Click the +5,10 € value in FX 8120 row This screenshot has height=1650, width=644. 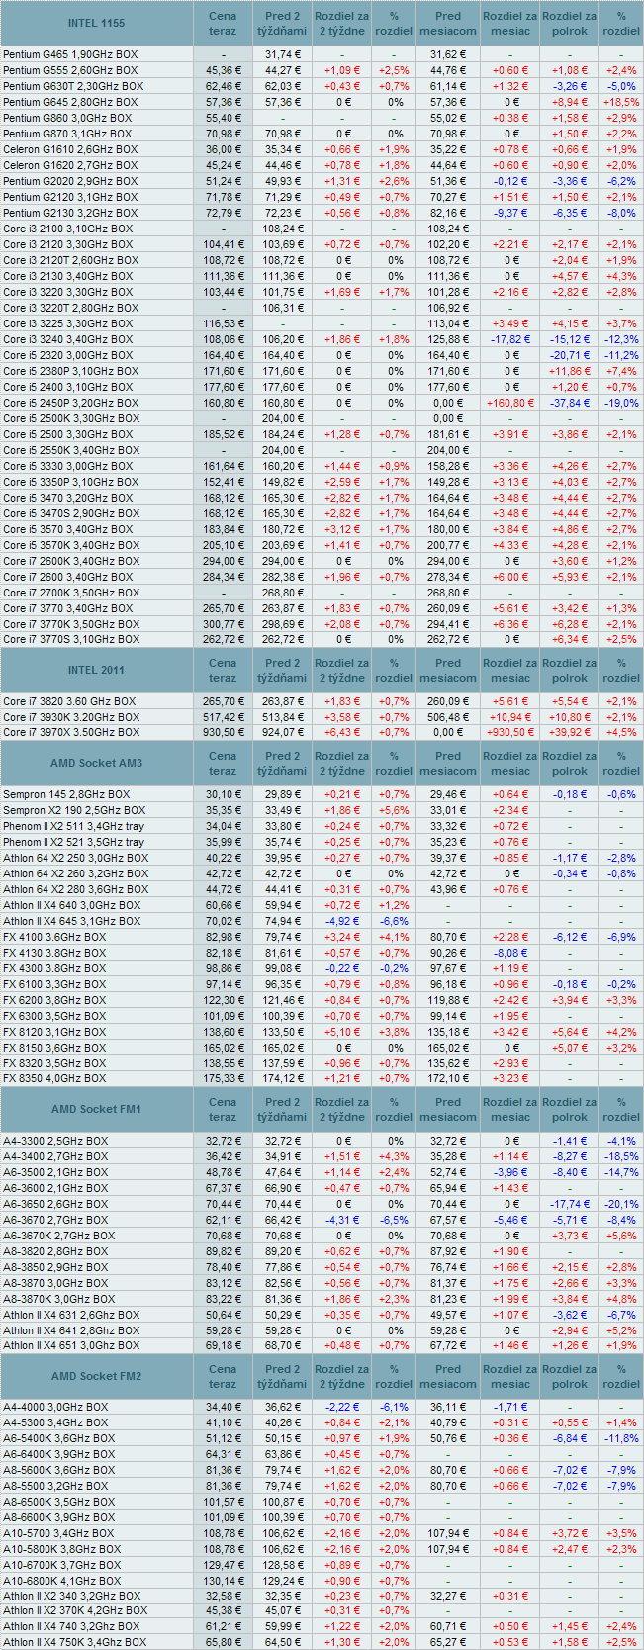point(341,1032)
